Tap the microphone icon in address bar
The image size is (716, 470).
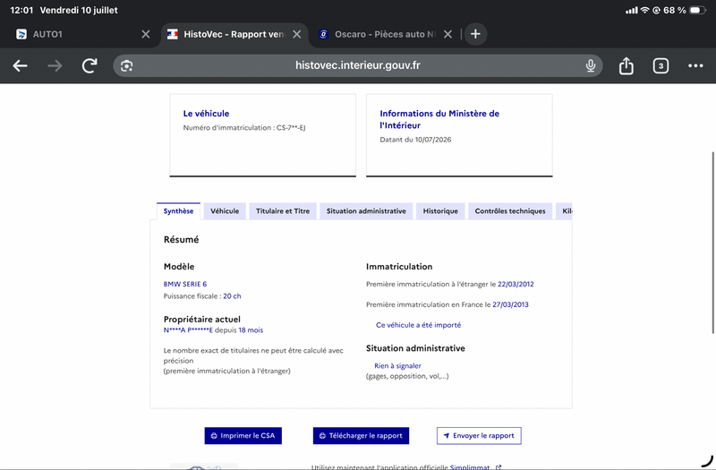click(x=591, y=65)
